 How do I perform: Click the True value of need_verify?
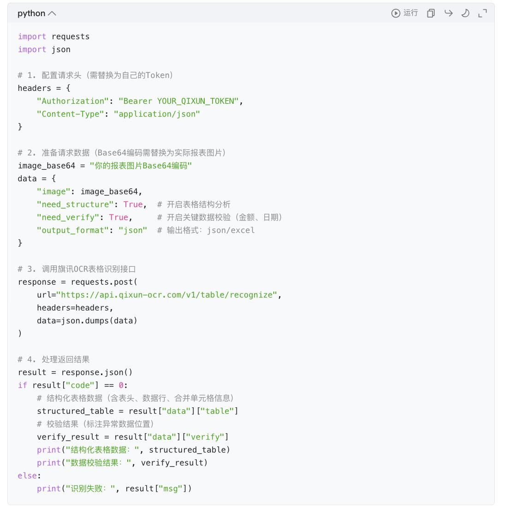[118, 217]
